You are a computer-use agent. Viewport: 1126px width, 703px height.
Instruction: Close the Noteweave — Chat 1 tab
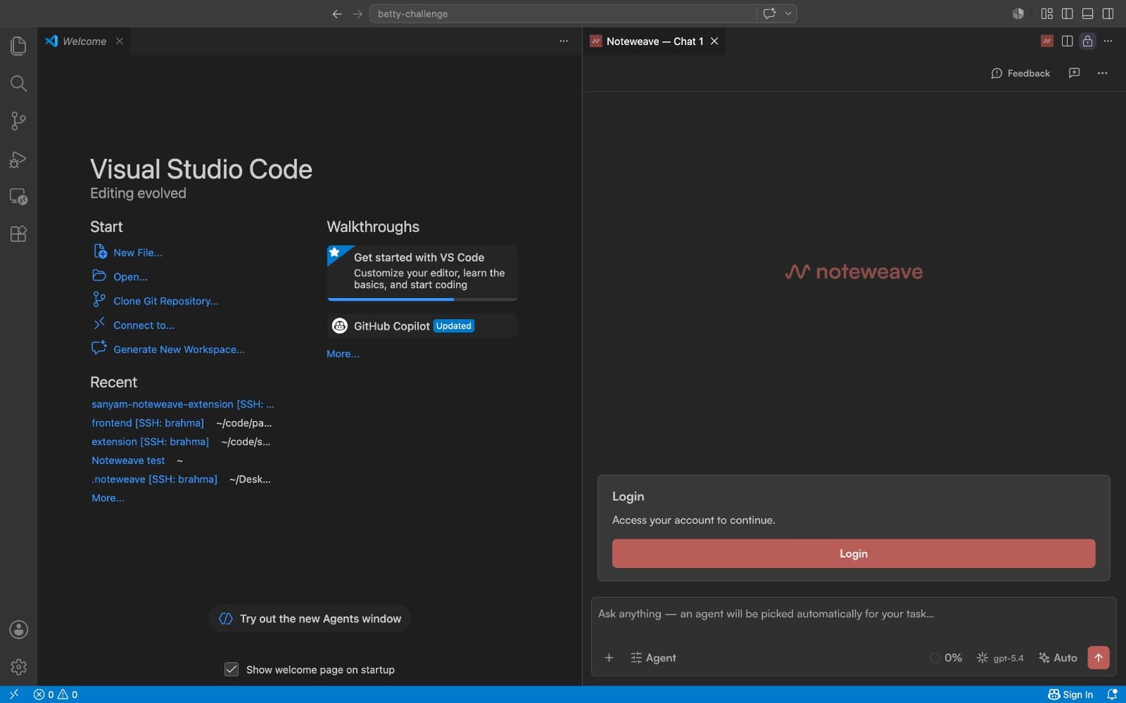click(714, 41)
